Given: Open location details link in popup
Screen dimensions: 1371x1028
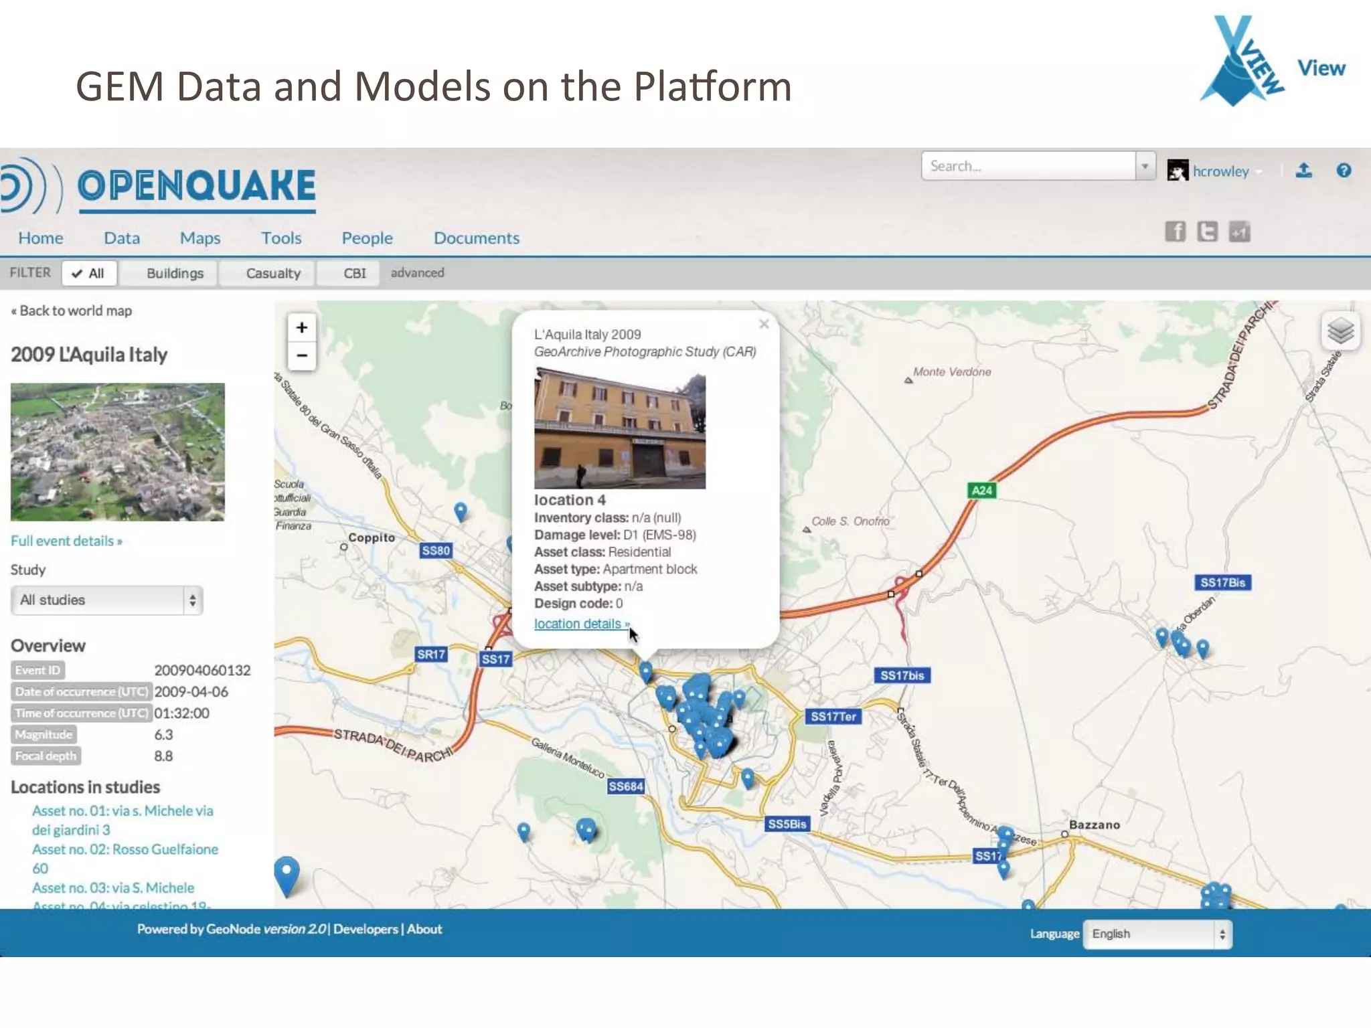Looking at the screenshot, I should [x=581, y=624].
